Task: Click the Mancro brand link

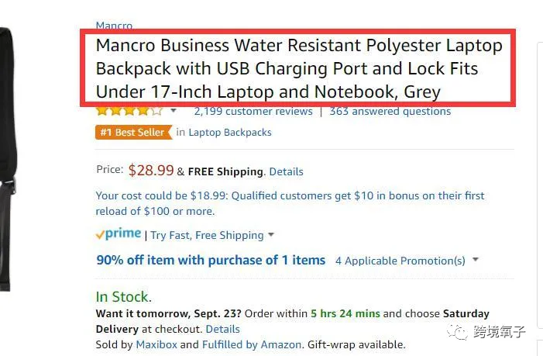Action: pyautogui.click(x=114, y=26)
